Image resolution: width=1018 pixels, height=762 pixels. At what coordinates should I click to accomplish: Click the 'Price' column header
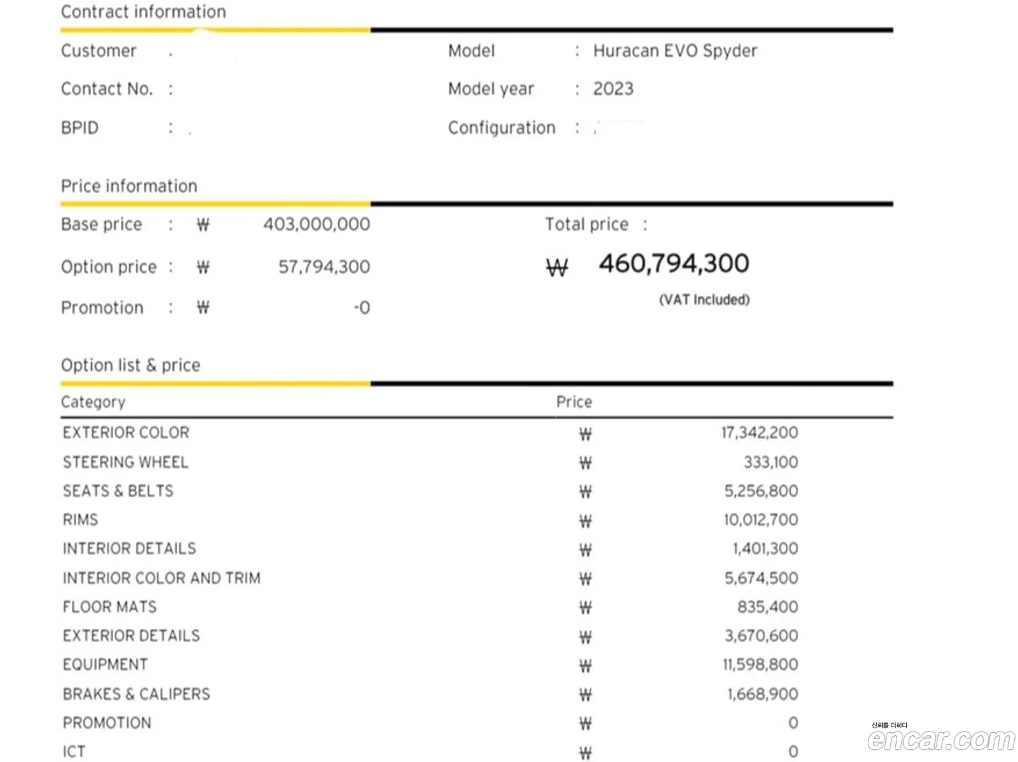(x=574, y=402)
